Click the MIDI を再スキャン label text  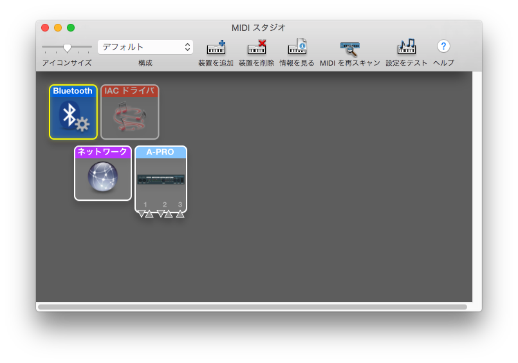(350, 63)
